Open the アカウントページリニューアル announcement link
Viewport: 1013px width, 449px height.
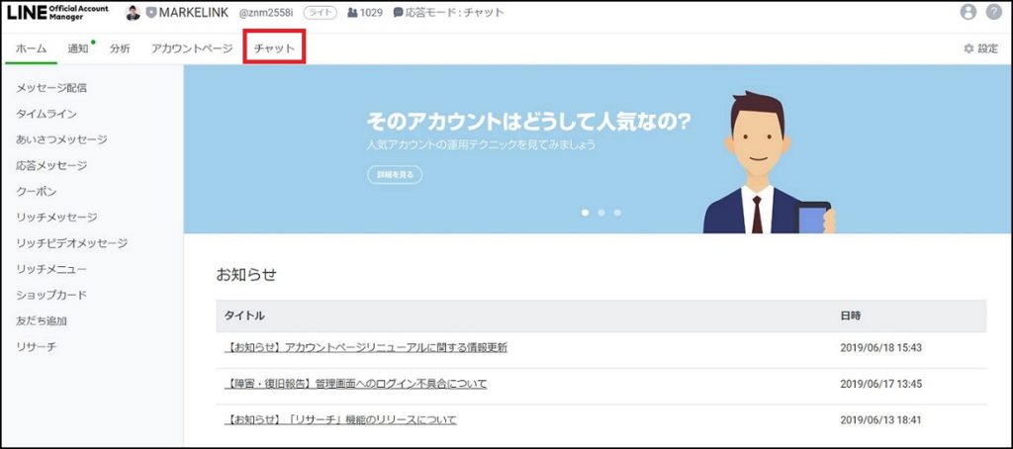366,347
